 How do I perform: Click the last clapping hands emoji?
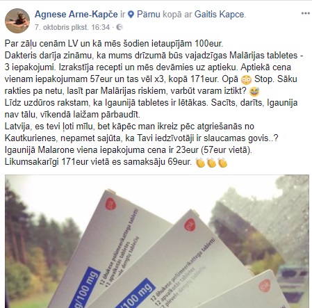tap(222, 163)
